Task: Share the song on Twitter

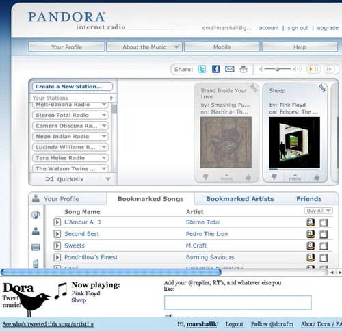Action: (202, 69)
